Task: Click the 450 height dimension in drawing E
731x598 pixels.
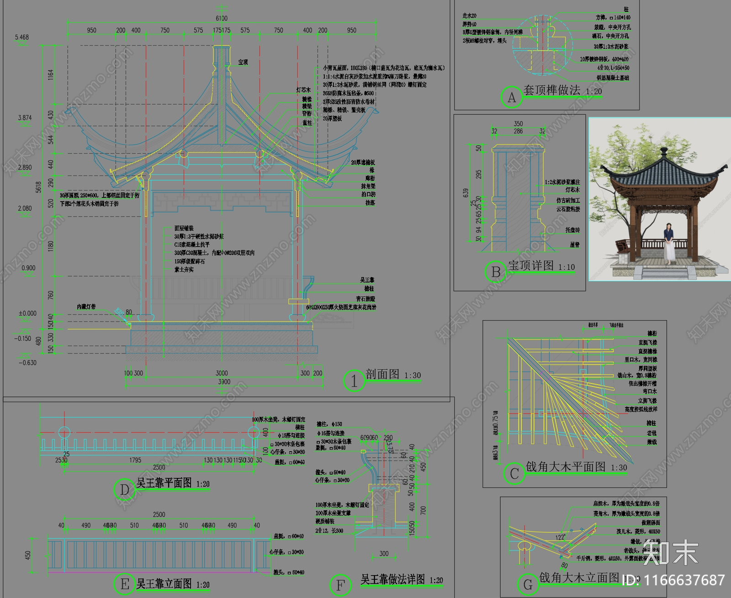Action: pyautogui.click(x=28, y=555)
